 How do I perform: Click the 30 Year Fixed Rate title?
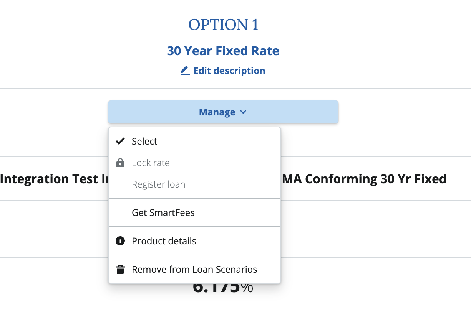point(223,51)
